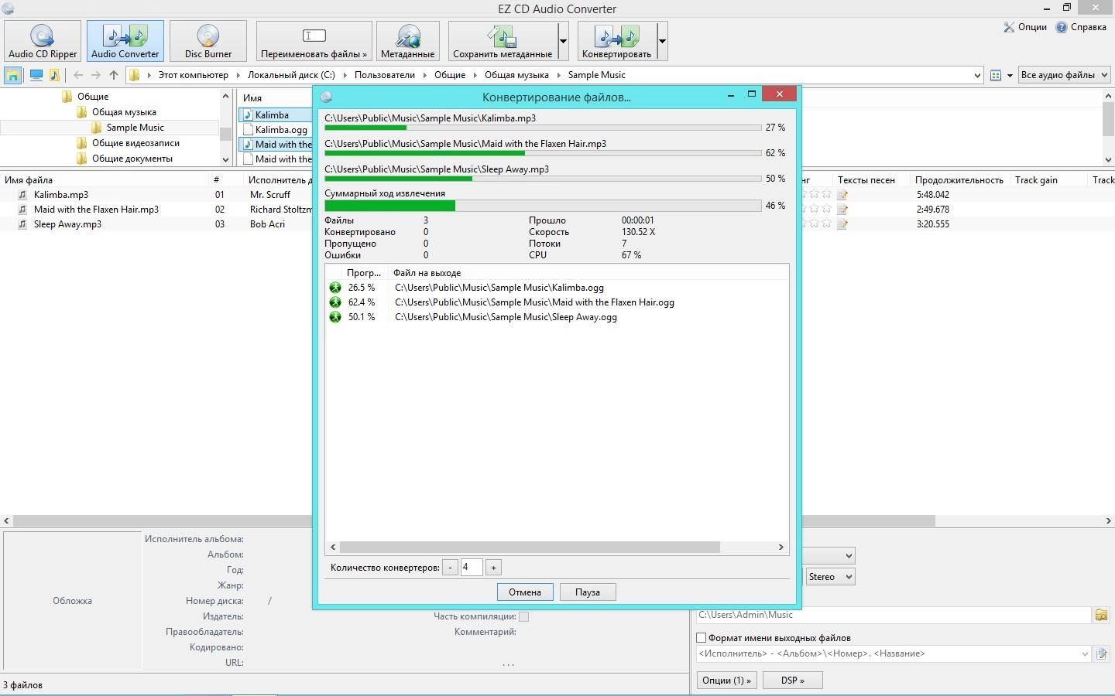This screenshot has width=1115, height=696.
Task: Sort by Track gain column header
Action: coord(1036,180)
